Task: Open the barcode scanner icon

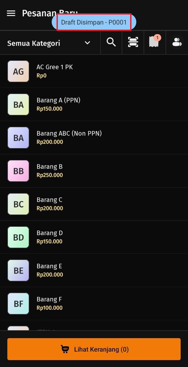Action: point(133,42)
